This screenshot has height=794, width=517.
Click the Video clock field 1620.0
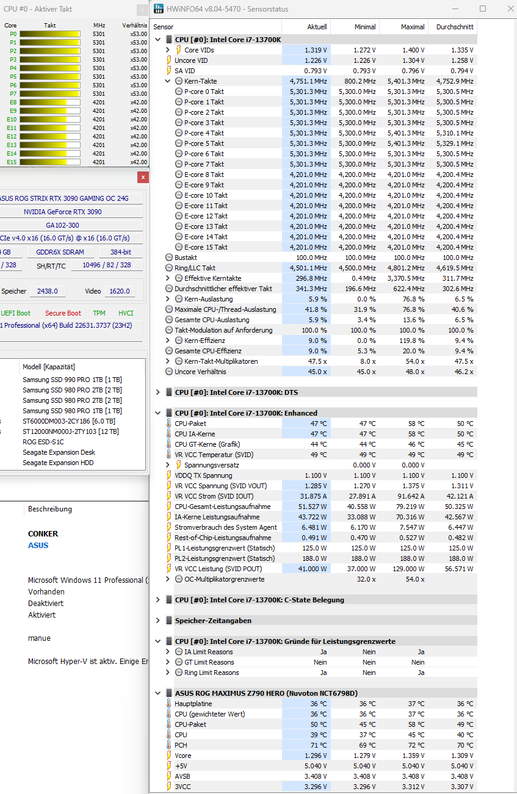121,292
